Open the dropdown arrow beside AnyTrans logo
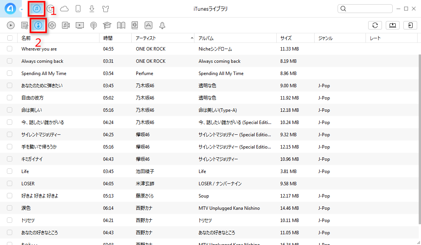 (x=21, y=10)
